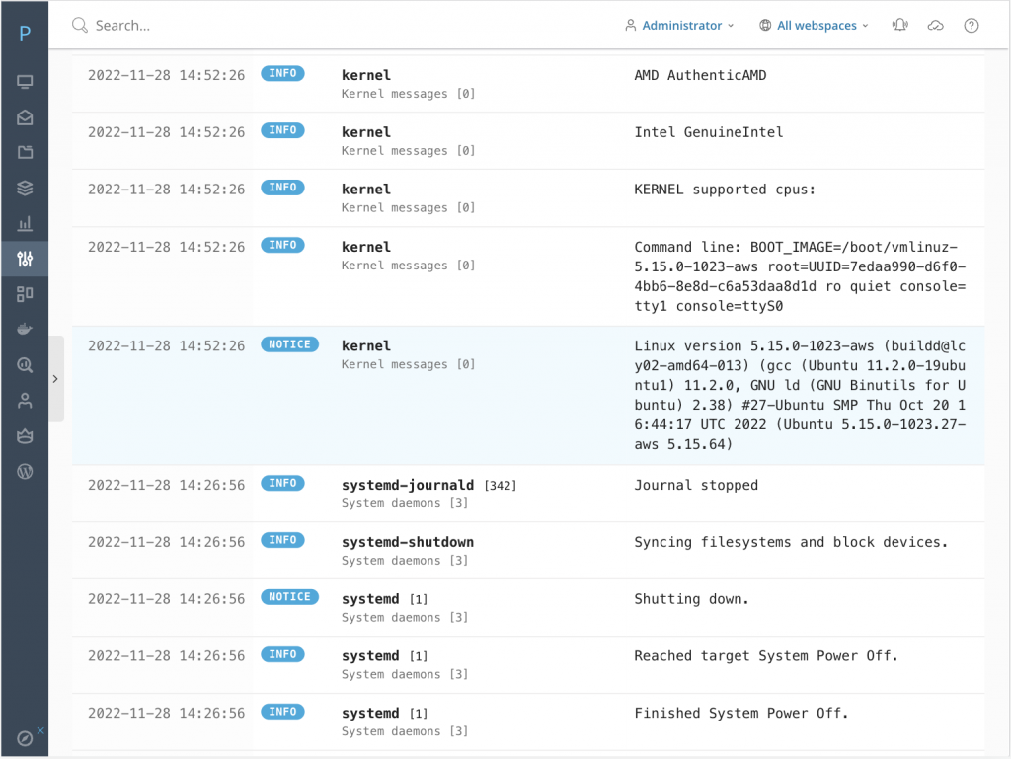Click the Reached target System Power Off message
The height and width of the screenshot is (759, 1011).
(x=765, y=656)
